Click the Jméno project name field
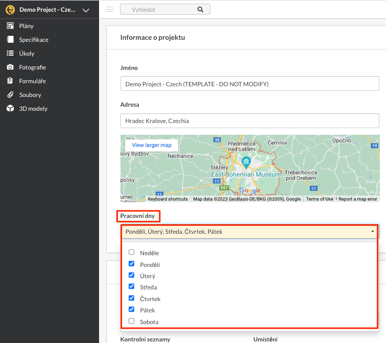This screenshot has width=386, height=343. 250,84
